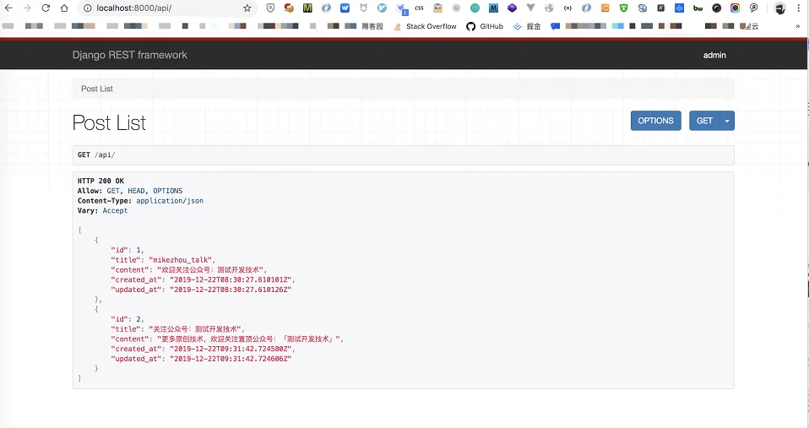Open the bw extension icon

[698, 8]
